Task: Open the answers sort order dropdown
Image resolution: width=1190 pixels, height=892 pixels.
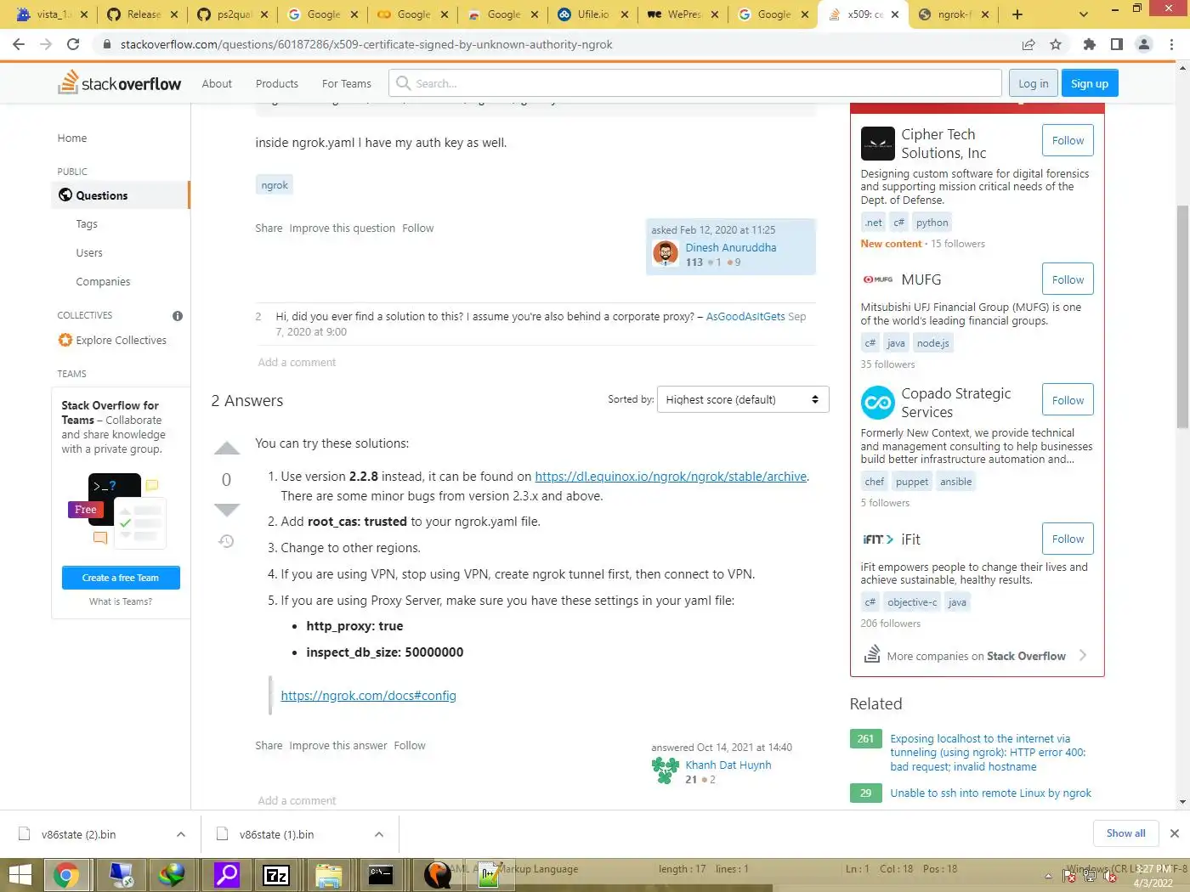Action: 743,399
